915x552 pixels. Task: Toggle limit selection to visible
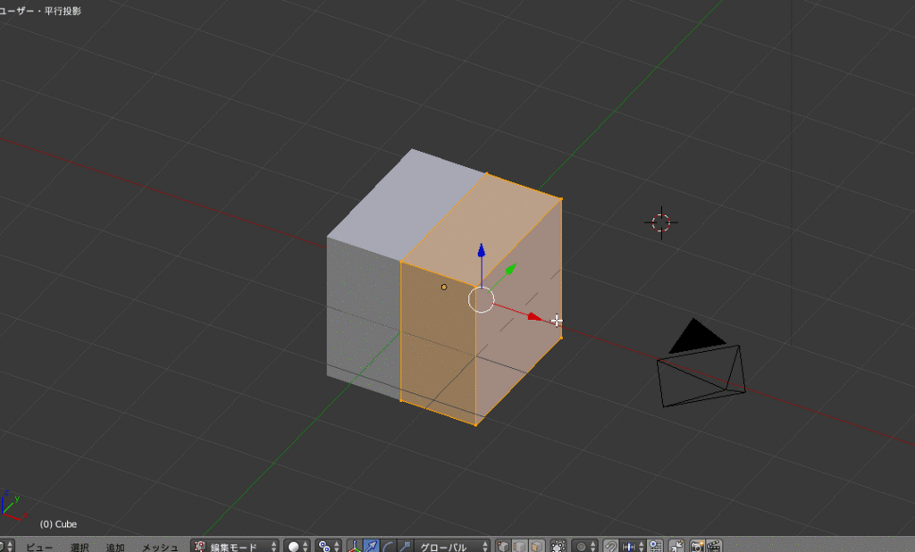pos(558,547)
